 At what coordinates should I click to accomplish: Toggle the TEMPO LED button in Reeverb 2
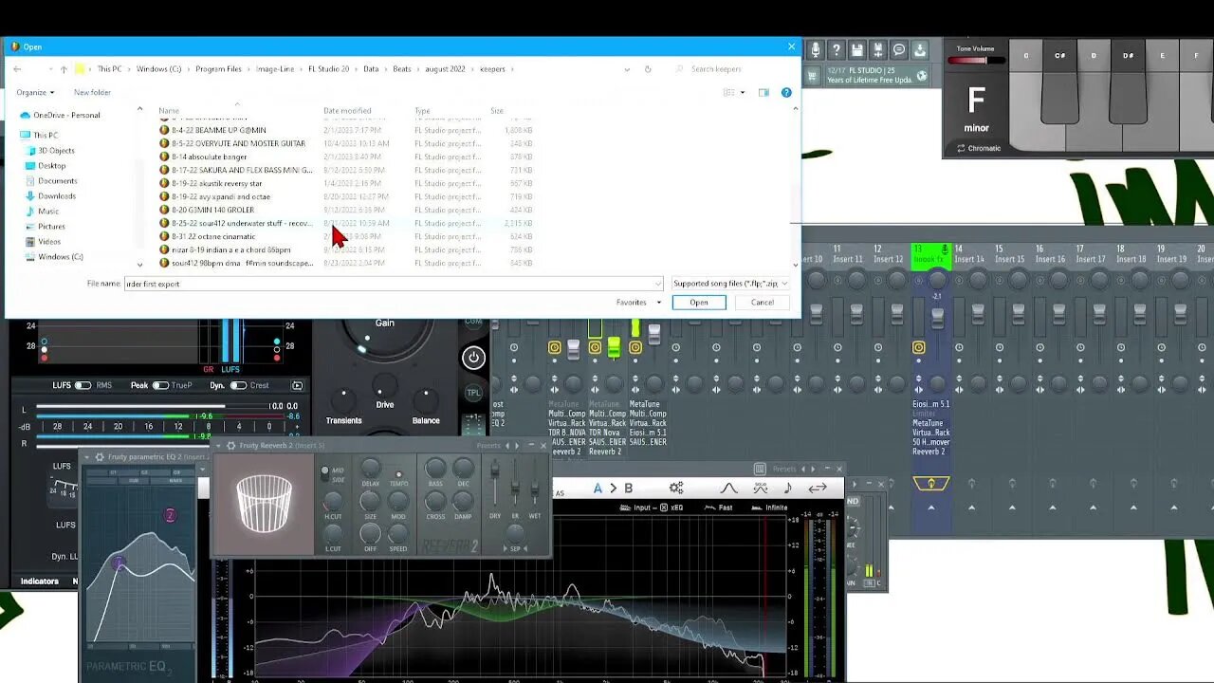click(x=398, y=473)
